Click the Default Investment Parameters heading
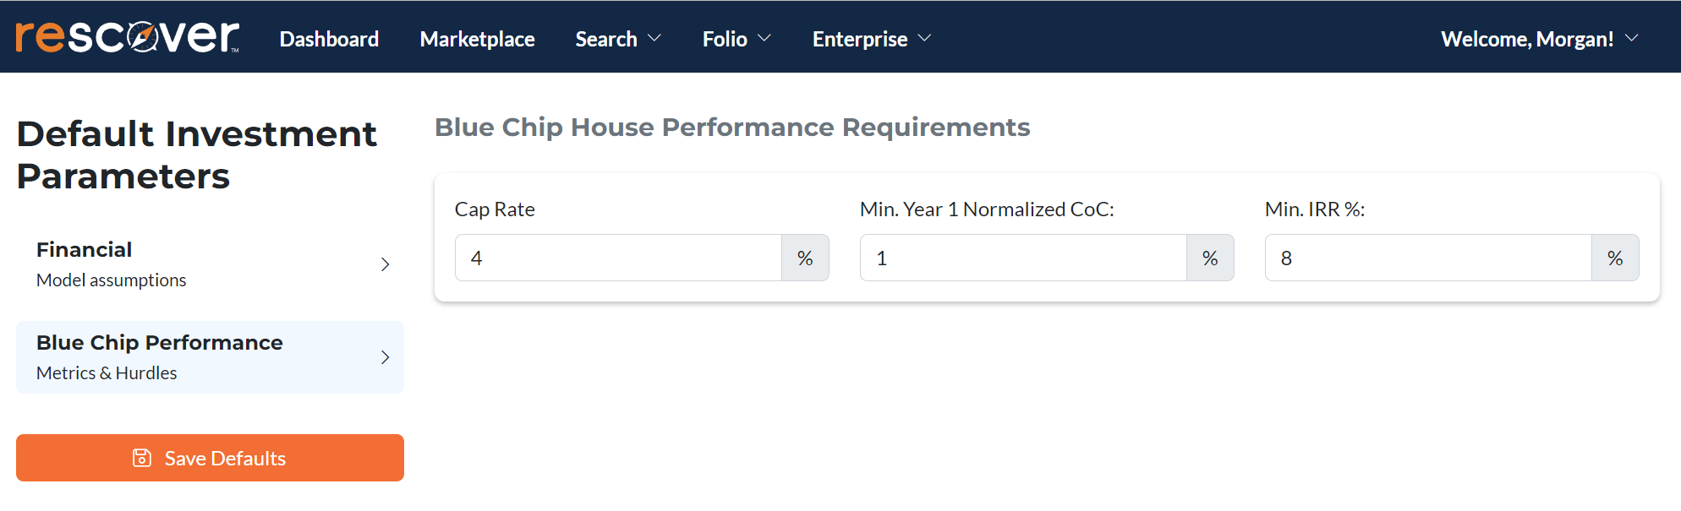 196,155
